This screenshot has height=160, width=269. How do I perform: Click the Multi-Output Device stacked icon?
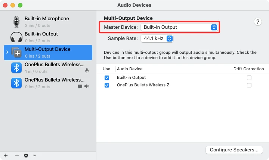tap(16, 52)
